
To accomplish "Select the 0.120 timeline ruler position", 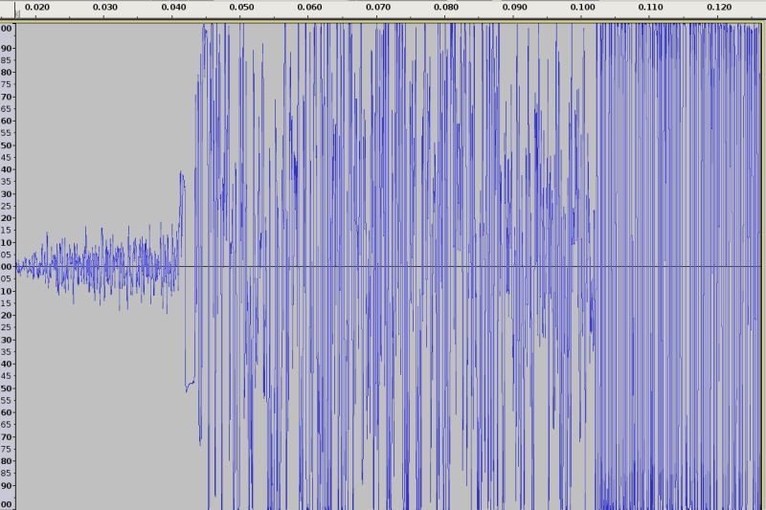I will point(718,7).
